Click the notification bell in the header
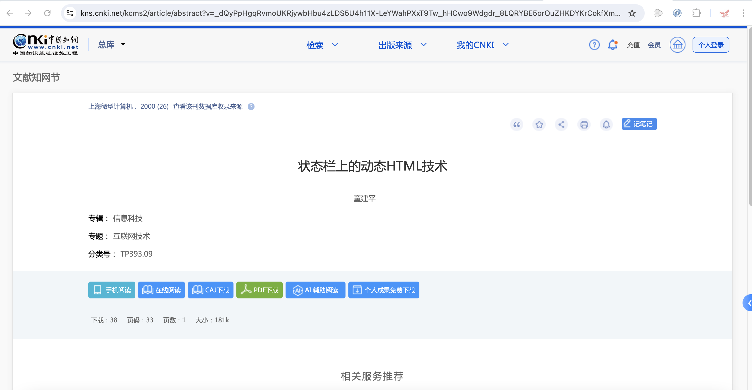 coord(613,44)
